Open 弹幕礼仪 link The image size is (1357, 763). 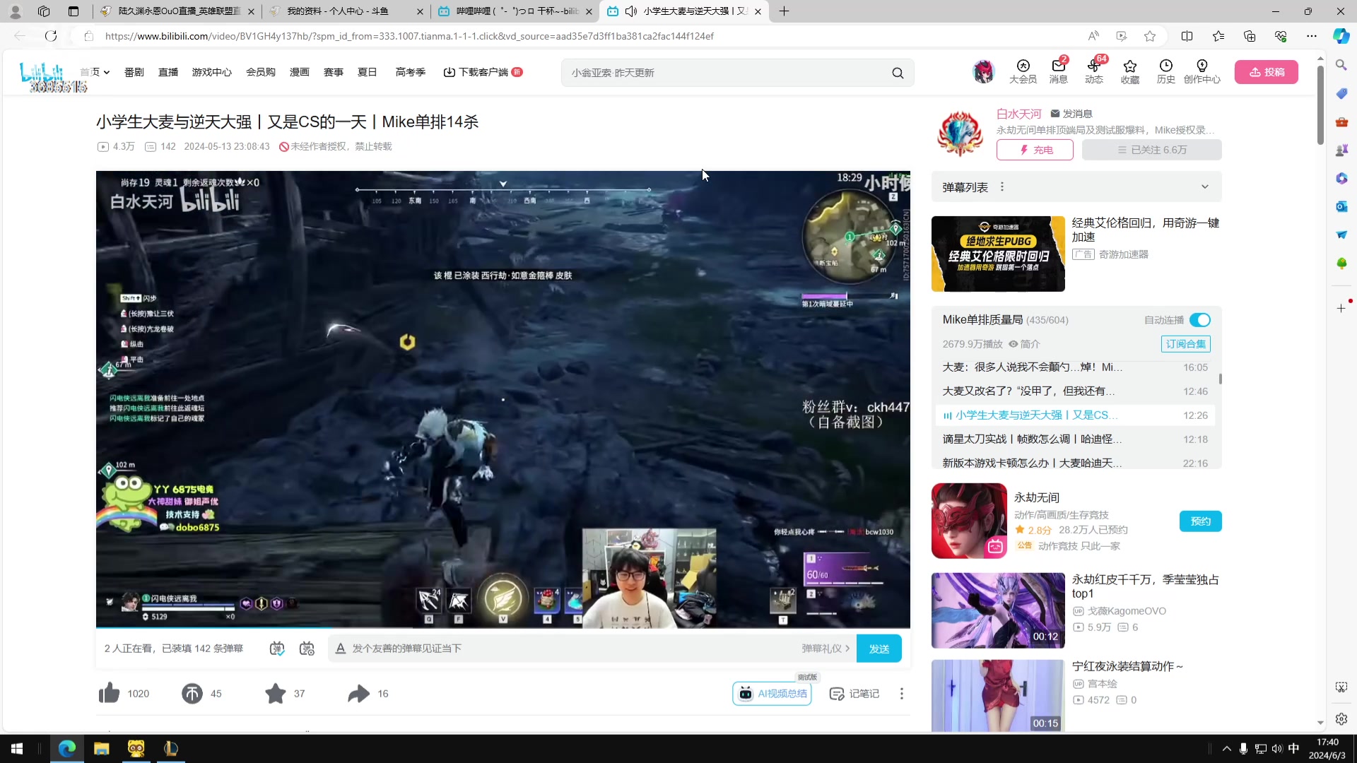(826, 649)
